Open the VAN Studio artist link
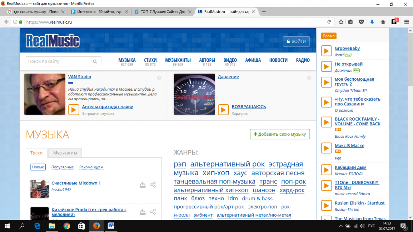This screenshot has width=413, height=232. pos(80,77)
